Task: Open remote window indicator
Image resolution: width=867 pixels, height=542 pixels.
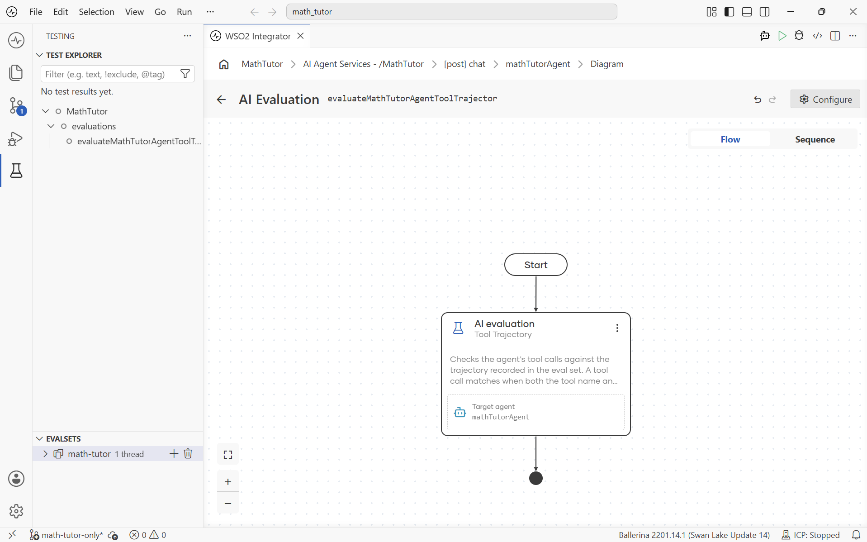Action: [x=12, y=535]
